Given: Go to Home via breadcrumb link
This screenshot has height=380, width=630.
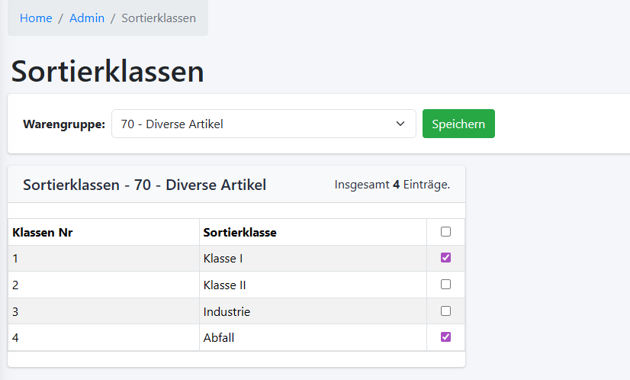Looking at the screenshot, I should pyautogui.click(x=36, y=18).
